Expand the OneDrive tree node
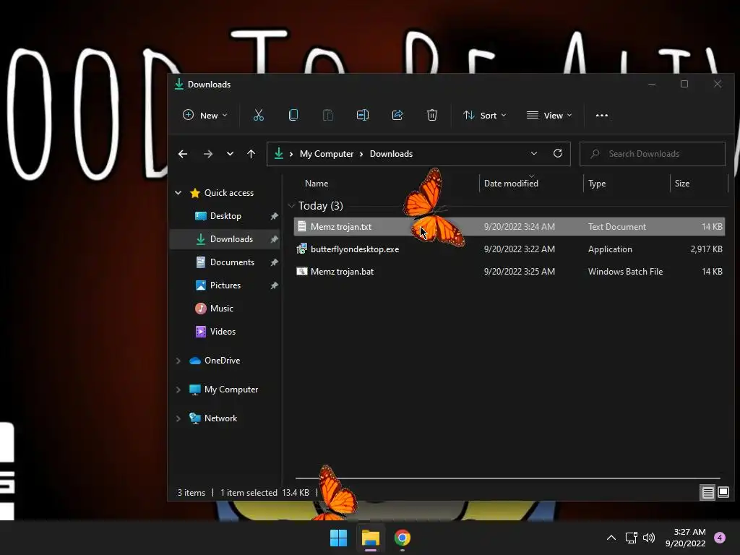This screenshot has width=740, height=555. 178,361
